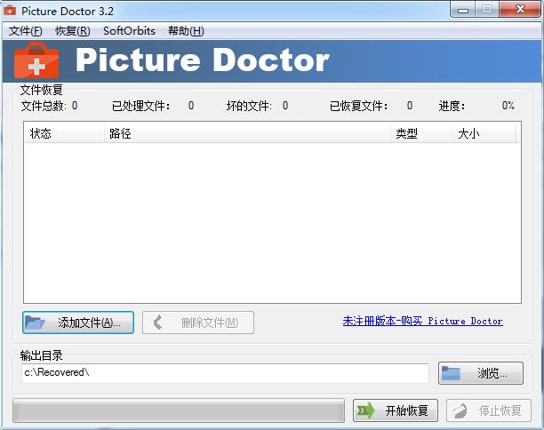Click the 坏的文件: label text
544x430 pixels.
click(x=249, y=106)
